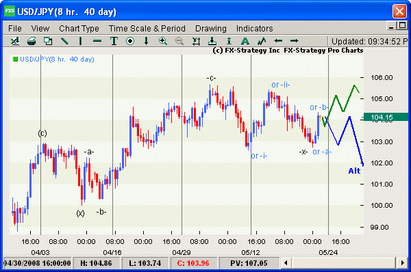The height and width of the screenshot is (272, 411).
Task: Select the vertical line drawing tool
Action: coord(81,41)
